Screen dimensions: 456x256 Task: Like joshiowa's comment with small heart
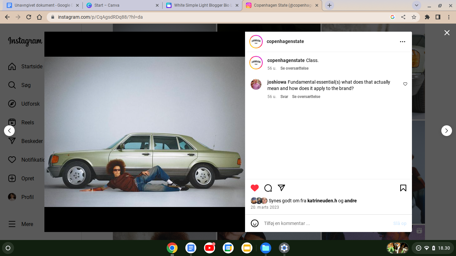coord(405,84)
